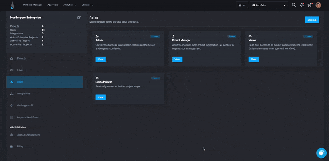This screenshot has width=329, height=161.
Task: Expand the Analytics menu
Action: click(x=70, y=5)
